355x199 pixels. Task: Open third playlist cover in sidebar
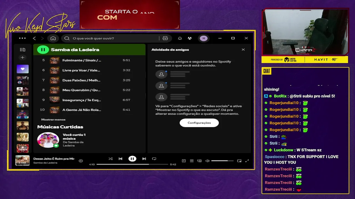[22, 91]
